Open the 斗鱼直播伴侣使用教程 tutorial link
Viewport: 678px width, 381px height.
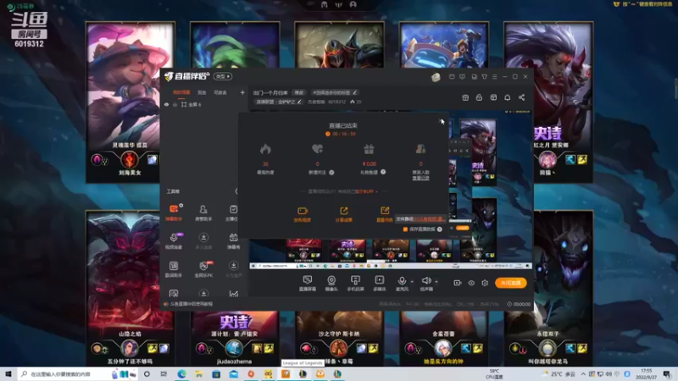[x=192, y=304]
